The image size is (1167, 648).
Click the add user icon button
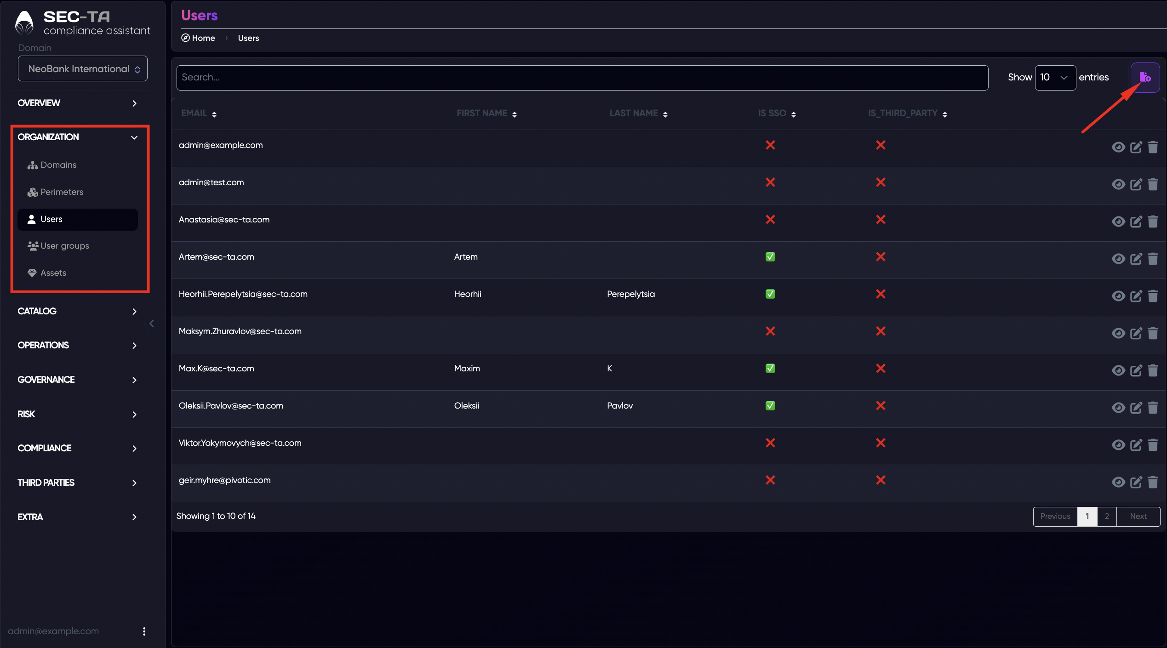1145,77
